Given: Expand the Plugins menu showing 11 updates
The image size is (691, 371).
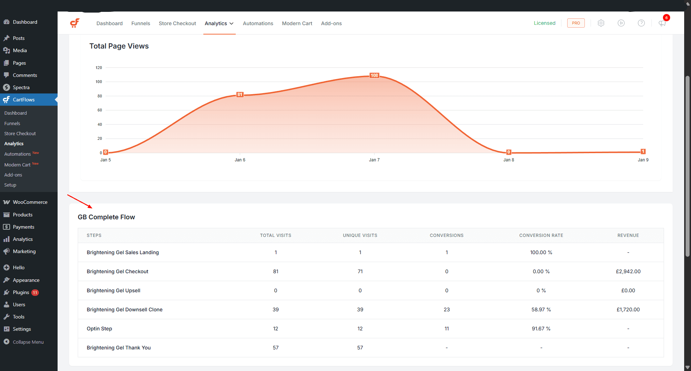Looking at the screenshot, I should [22, 292].
